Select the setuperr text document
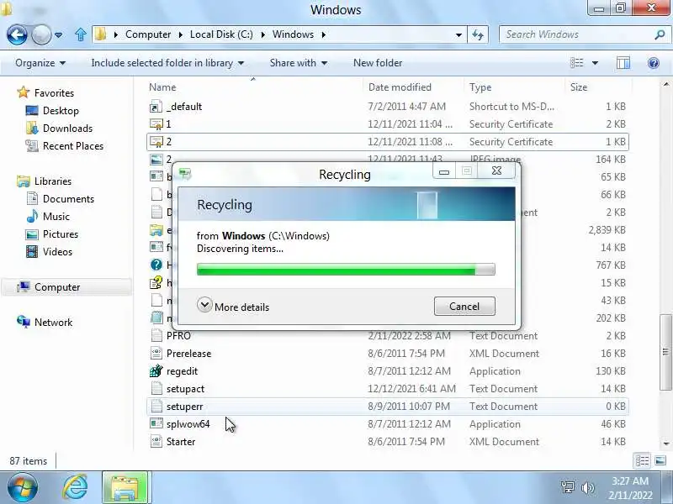 388,407
